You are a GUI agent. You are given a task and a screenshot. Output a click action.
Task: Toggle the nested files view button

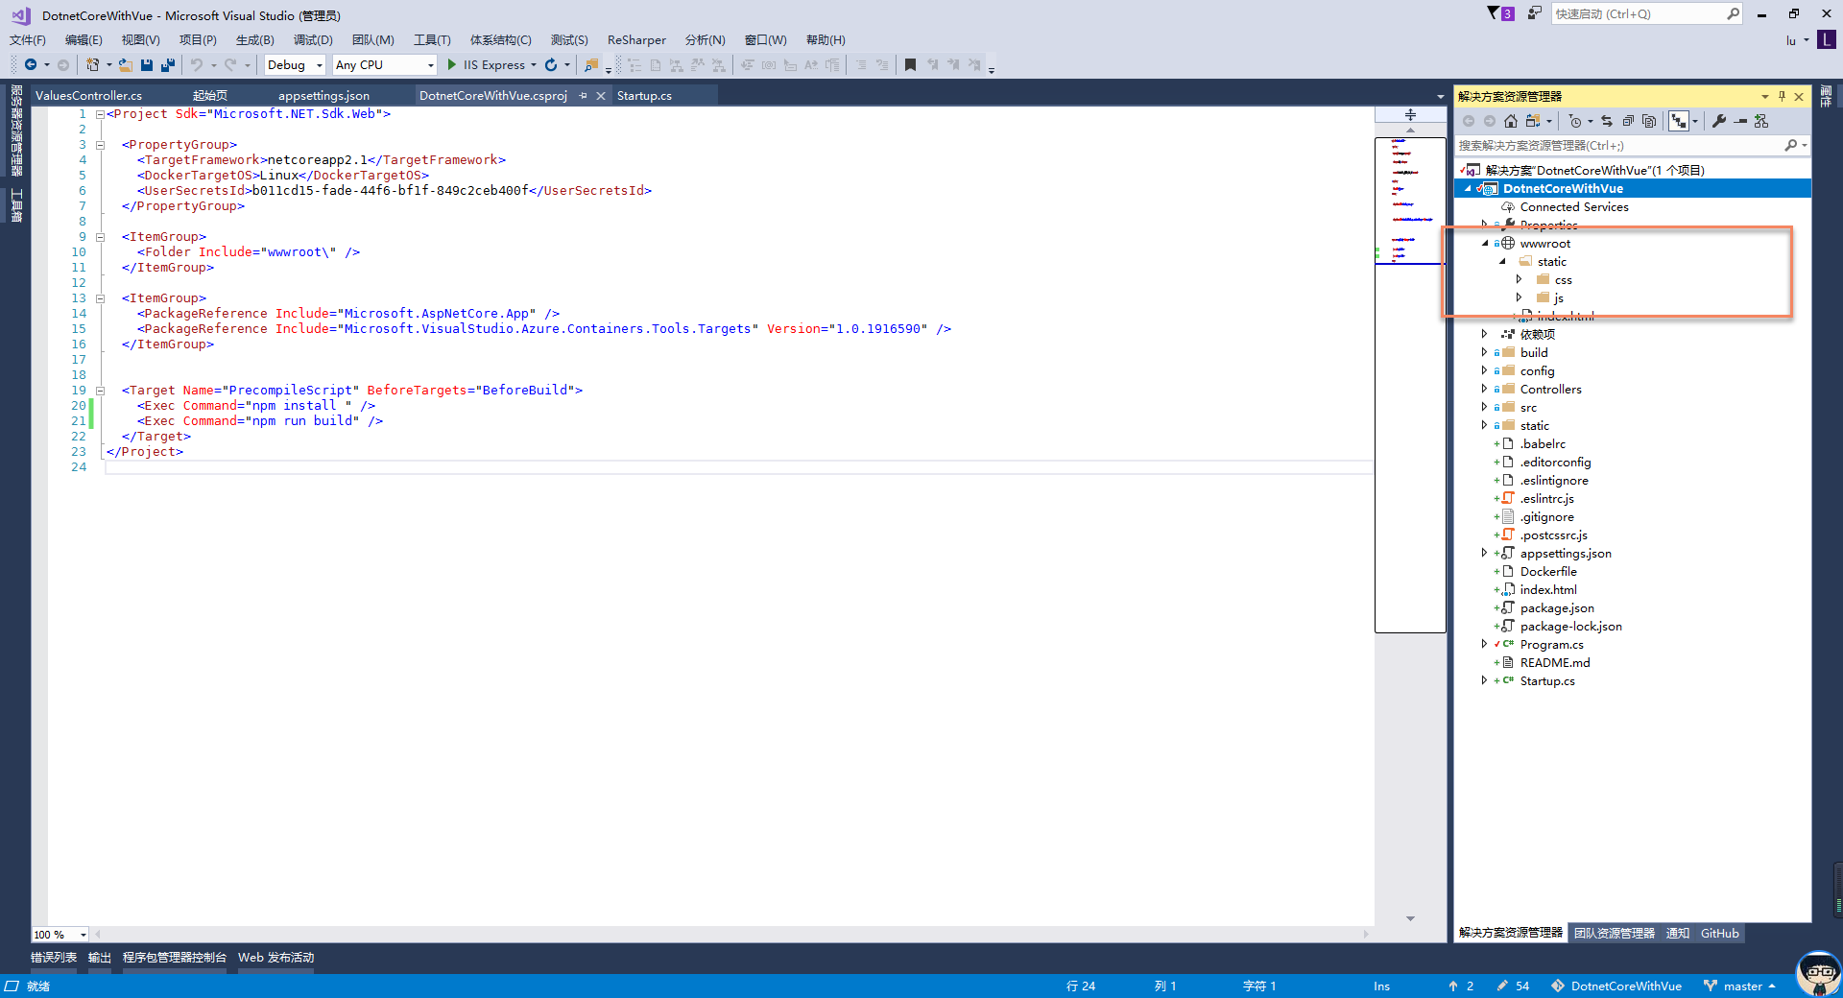[1678, 121]
